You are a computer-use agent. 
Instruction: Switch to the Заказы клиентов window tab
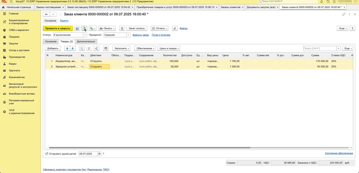[231, 7]
